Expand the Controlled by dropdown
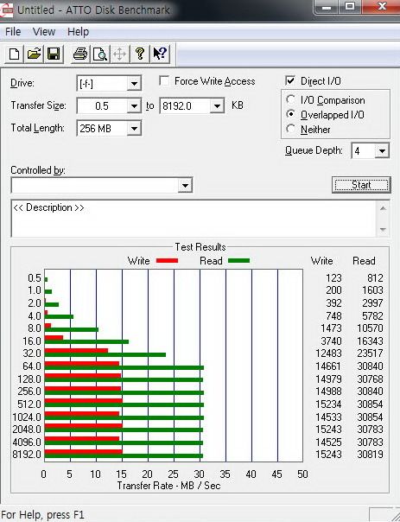400x522 pixels. (x=185, y=185)
